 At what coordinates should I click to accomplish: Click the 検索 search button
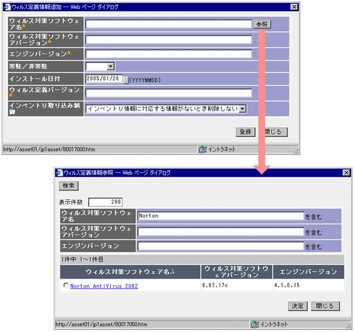(69, 186)
